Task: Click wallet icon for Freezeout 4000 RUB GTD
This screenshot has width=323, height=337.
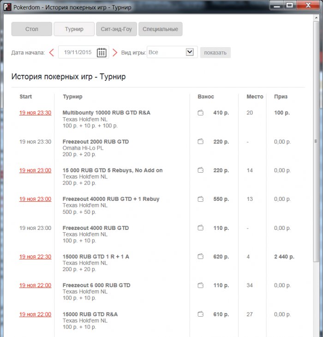Action: (201, 228)
